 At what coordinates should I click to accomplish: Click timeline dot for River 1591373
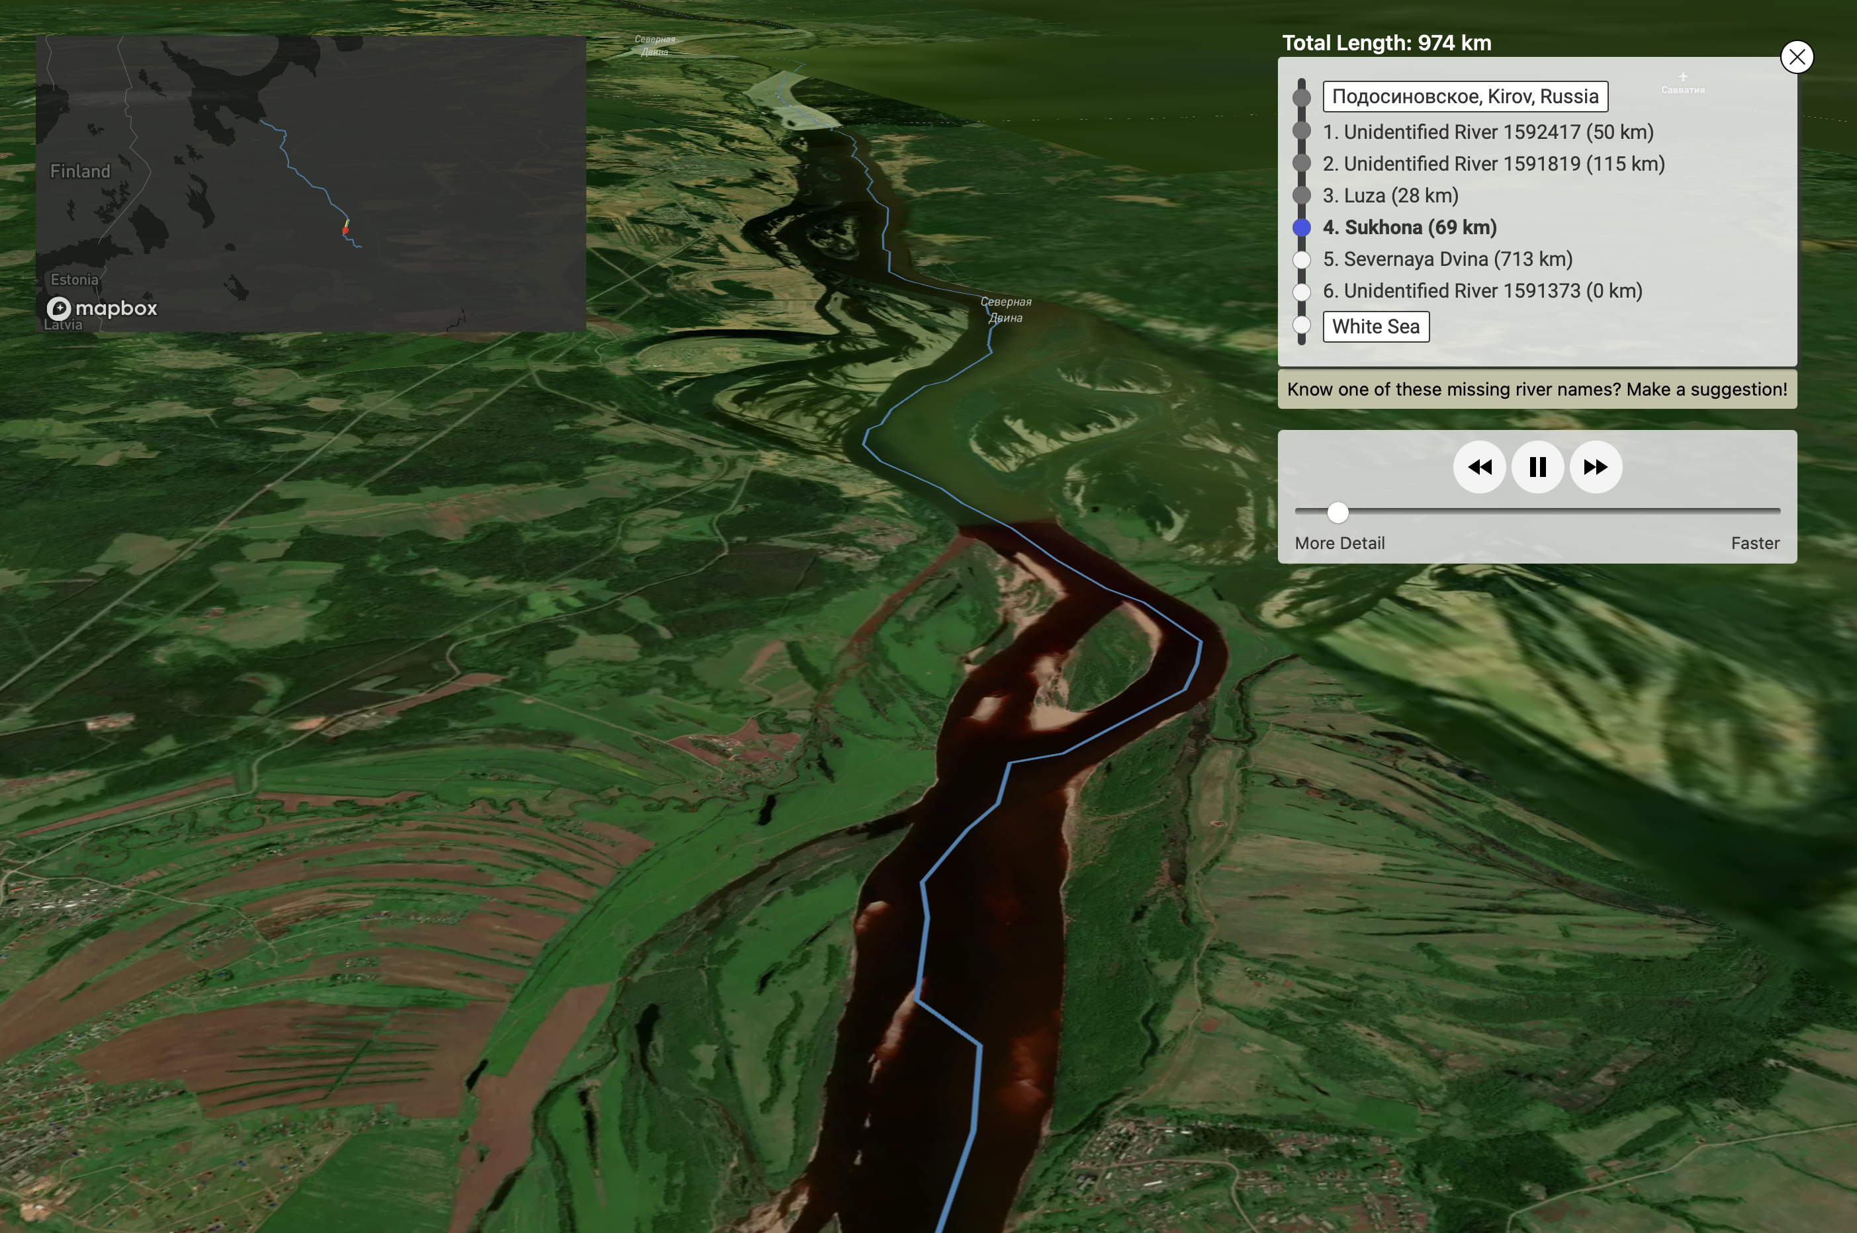1302,292
